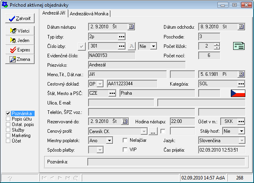Click the travel document number AA11223344

pos(132,84)
